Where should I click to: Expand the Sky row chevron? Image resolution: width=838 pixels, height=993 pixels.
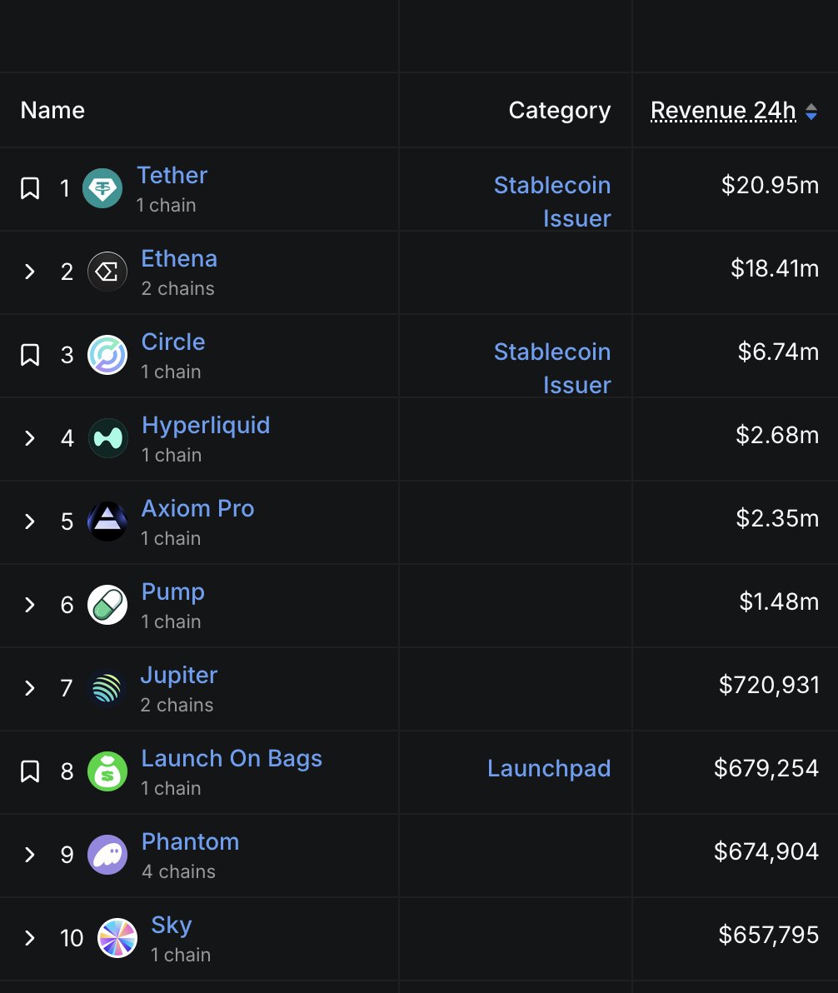point(29,938)
